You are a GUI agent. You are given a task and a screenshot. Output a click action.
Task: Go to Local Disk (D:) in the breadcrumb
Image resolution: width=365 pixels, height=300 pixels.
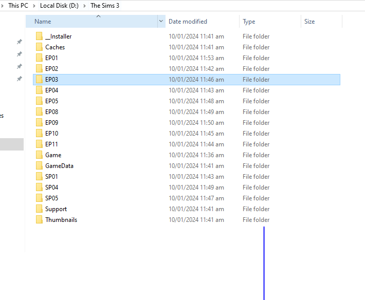click(x=59, y=6)
